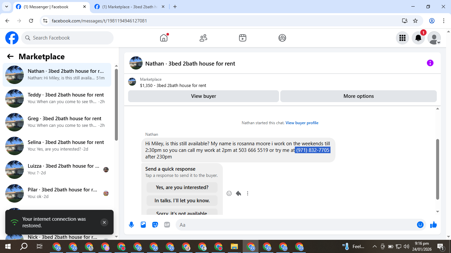Choose a sticker icon

coord(155,225)
